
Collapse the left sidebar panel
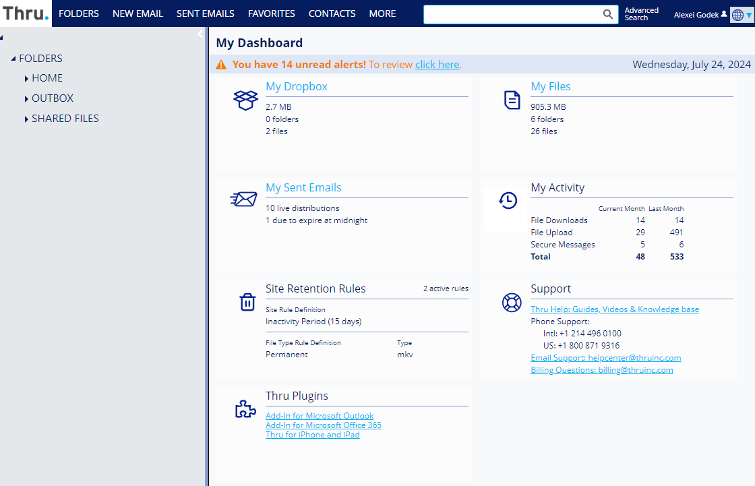[x=200, y=34]
